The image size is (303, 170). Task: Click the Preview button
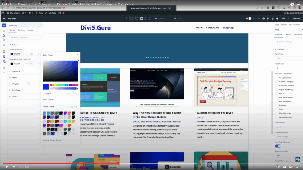pyautogui.click(x=296, y=19)
